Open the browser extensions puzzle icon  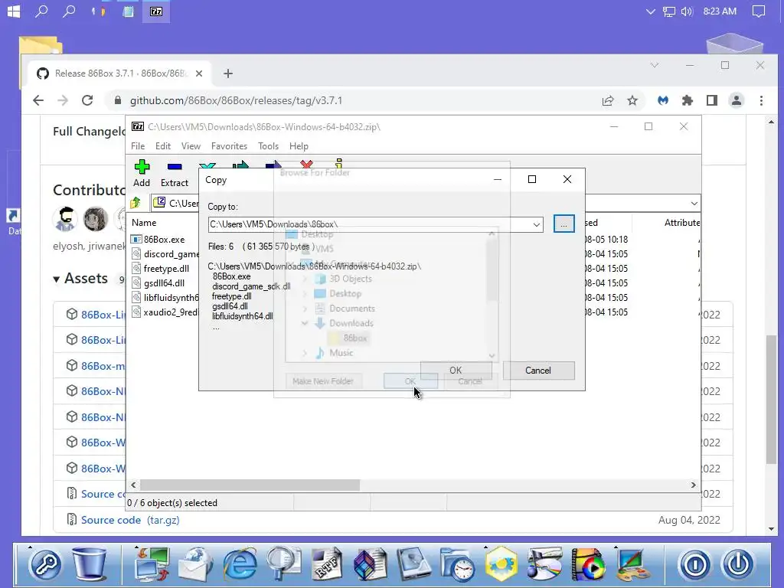(x=688, y=100)
